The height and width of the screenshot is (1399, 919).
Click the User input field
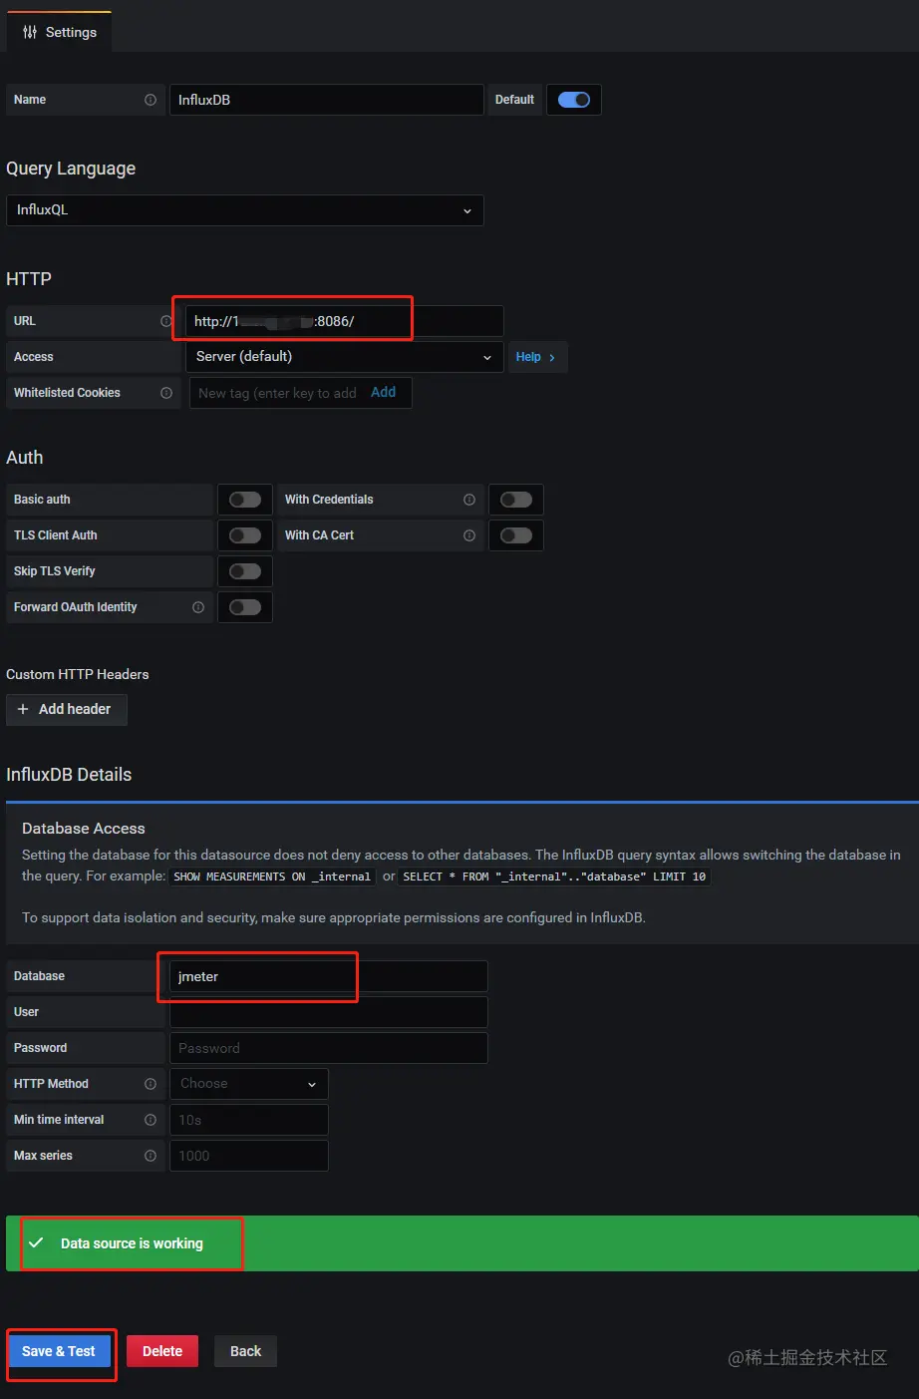pyautogui.click(x=329, y=1012)
